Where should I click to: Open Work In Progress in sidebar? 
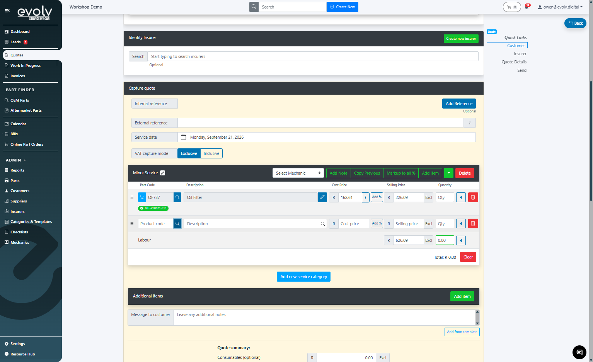(x=26, y=66)
